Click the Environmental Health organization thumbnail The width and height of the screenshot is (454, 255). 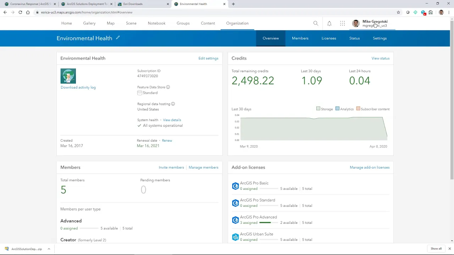68,76
